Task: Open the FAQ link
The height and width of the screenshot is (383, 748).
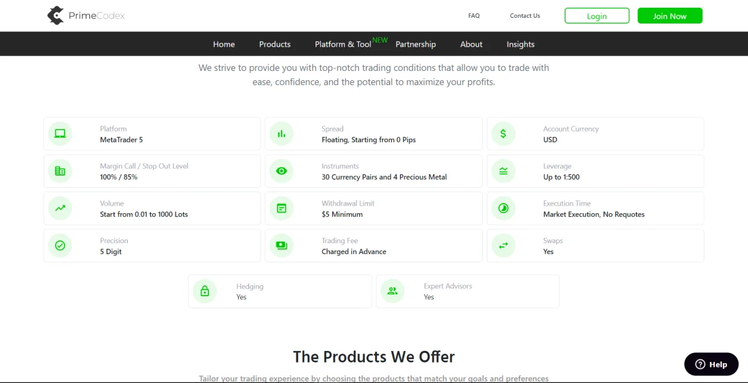Action: pyautogui.click(x=474, y=16)
